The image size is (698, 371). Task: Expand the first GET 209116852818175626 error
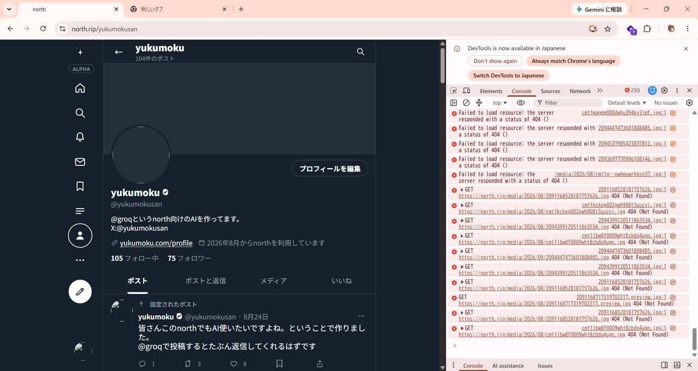tap(462, 190)
